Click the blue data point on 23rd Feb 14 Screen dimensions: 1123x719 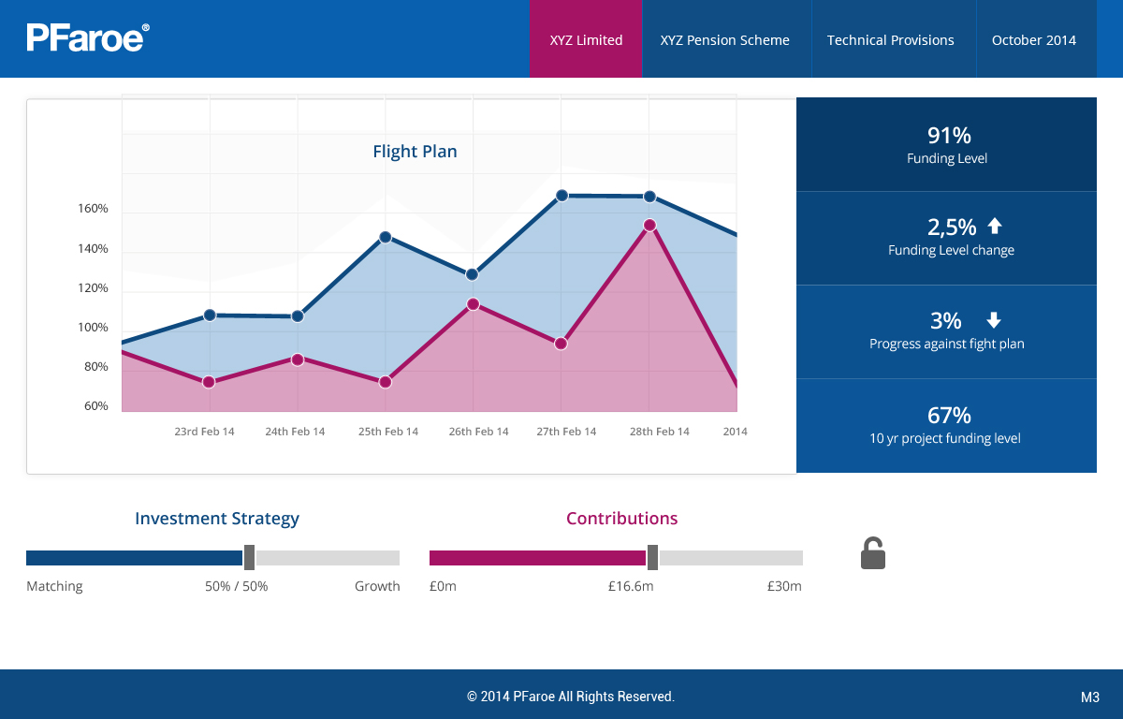click(210, 315)
